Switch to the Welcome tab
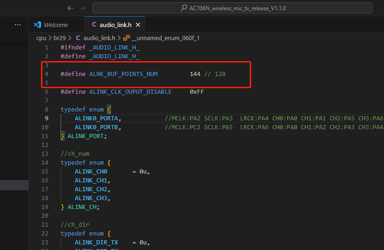This screenshot has height=250, width=384. pyautogui.click(x=56, y=25)
